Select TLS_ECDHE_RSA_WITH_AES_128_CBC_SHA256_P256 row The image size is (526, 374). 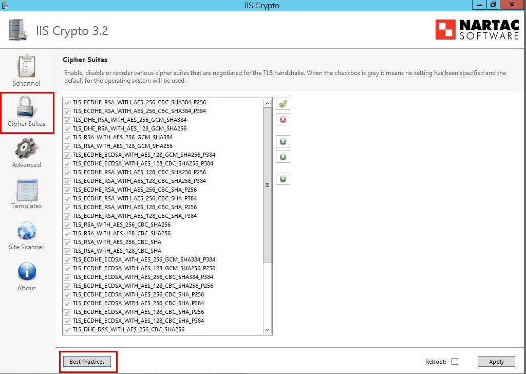(163, 172)
